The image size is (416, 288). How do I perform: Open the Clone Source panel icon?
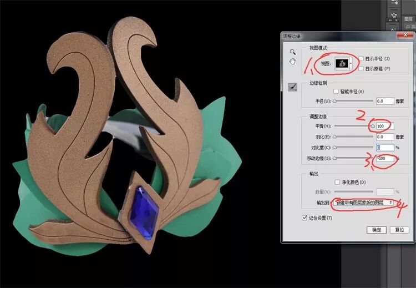point(394,14)
